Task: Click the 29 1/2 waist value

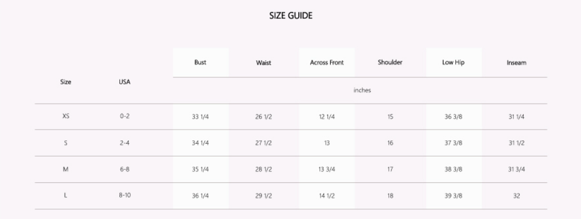Action: tap(263, 196)
